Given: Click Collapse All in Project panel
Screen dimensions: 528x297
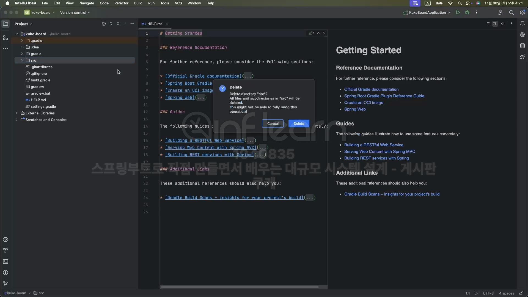Looking at the screenshot, I should tap(118, 24).
